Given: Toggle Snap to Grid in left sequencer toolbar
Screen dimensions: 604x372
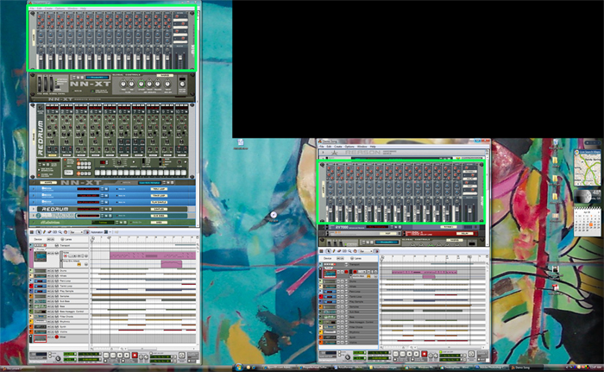Looking at the screenshot, I should [87, 232].
